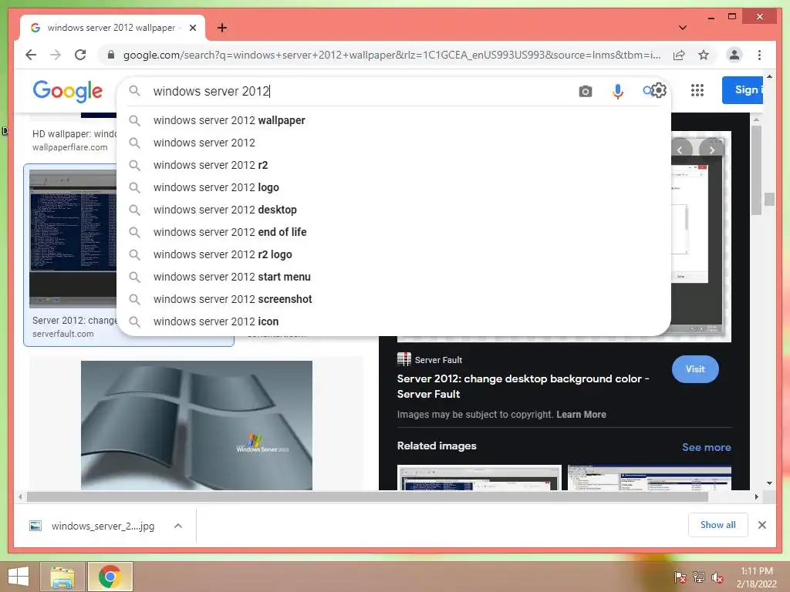The height and width of the screenshot is (592, 790).
Task: Open the serverfault.com console screenshot thumbnail
Action: click(73, 239)
